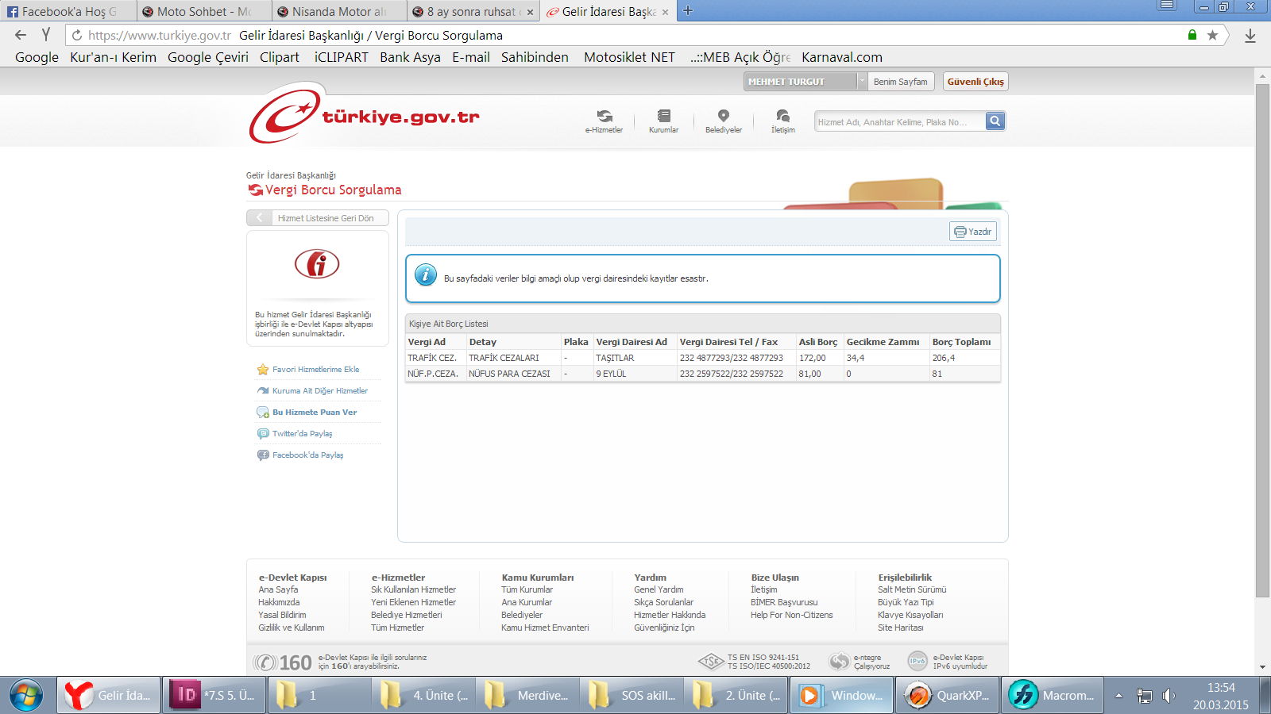The width and height of the screenshot is (1271, 714).
Task: Open downloads arrow icon
Action: tap(1250, 36)
